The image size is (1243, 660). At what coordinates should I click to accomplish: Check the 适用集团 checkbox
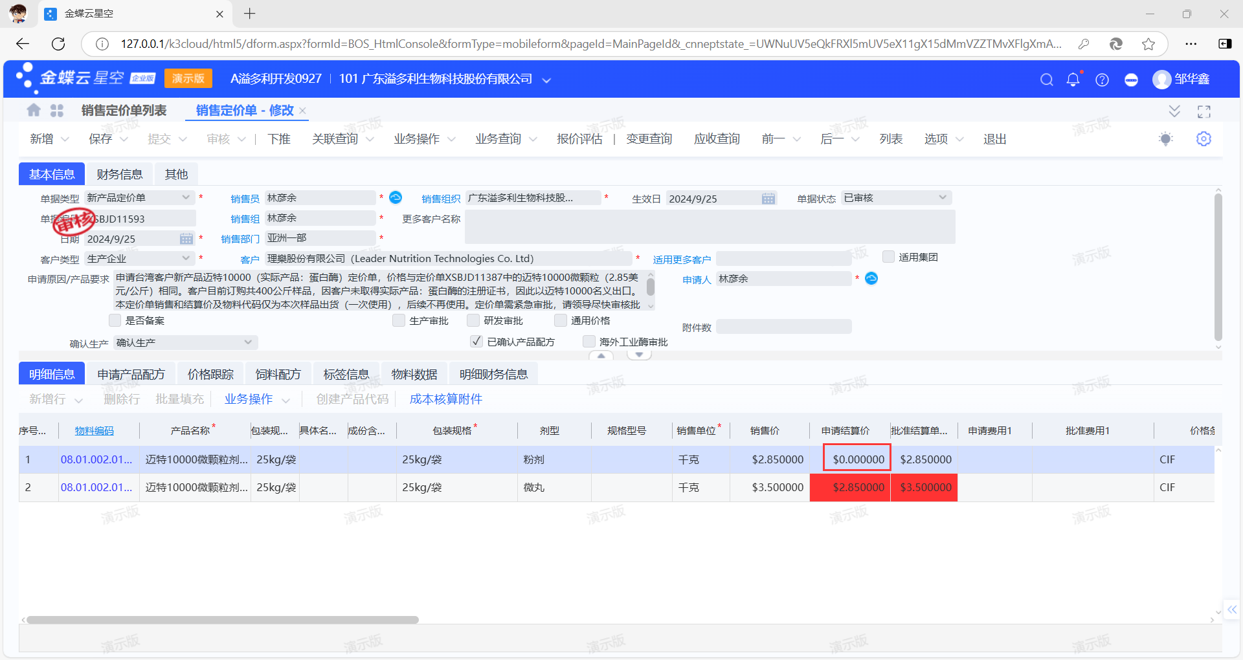(x=889, y=257)
